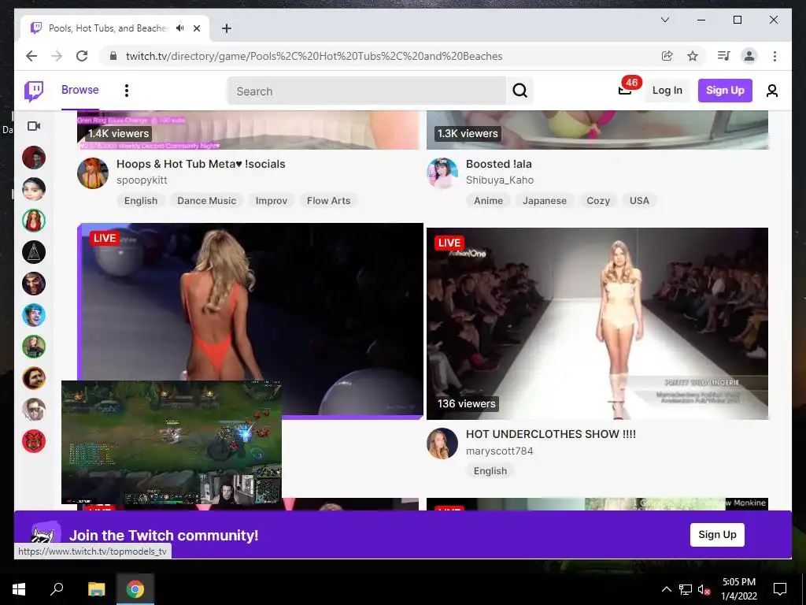Open first sidebar channel avatar with red cap

coord(34,158)
